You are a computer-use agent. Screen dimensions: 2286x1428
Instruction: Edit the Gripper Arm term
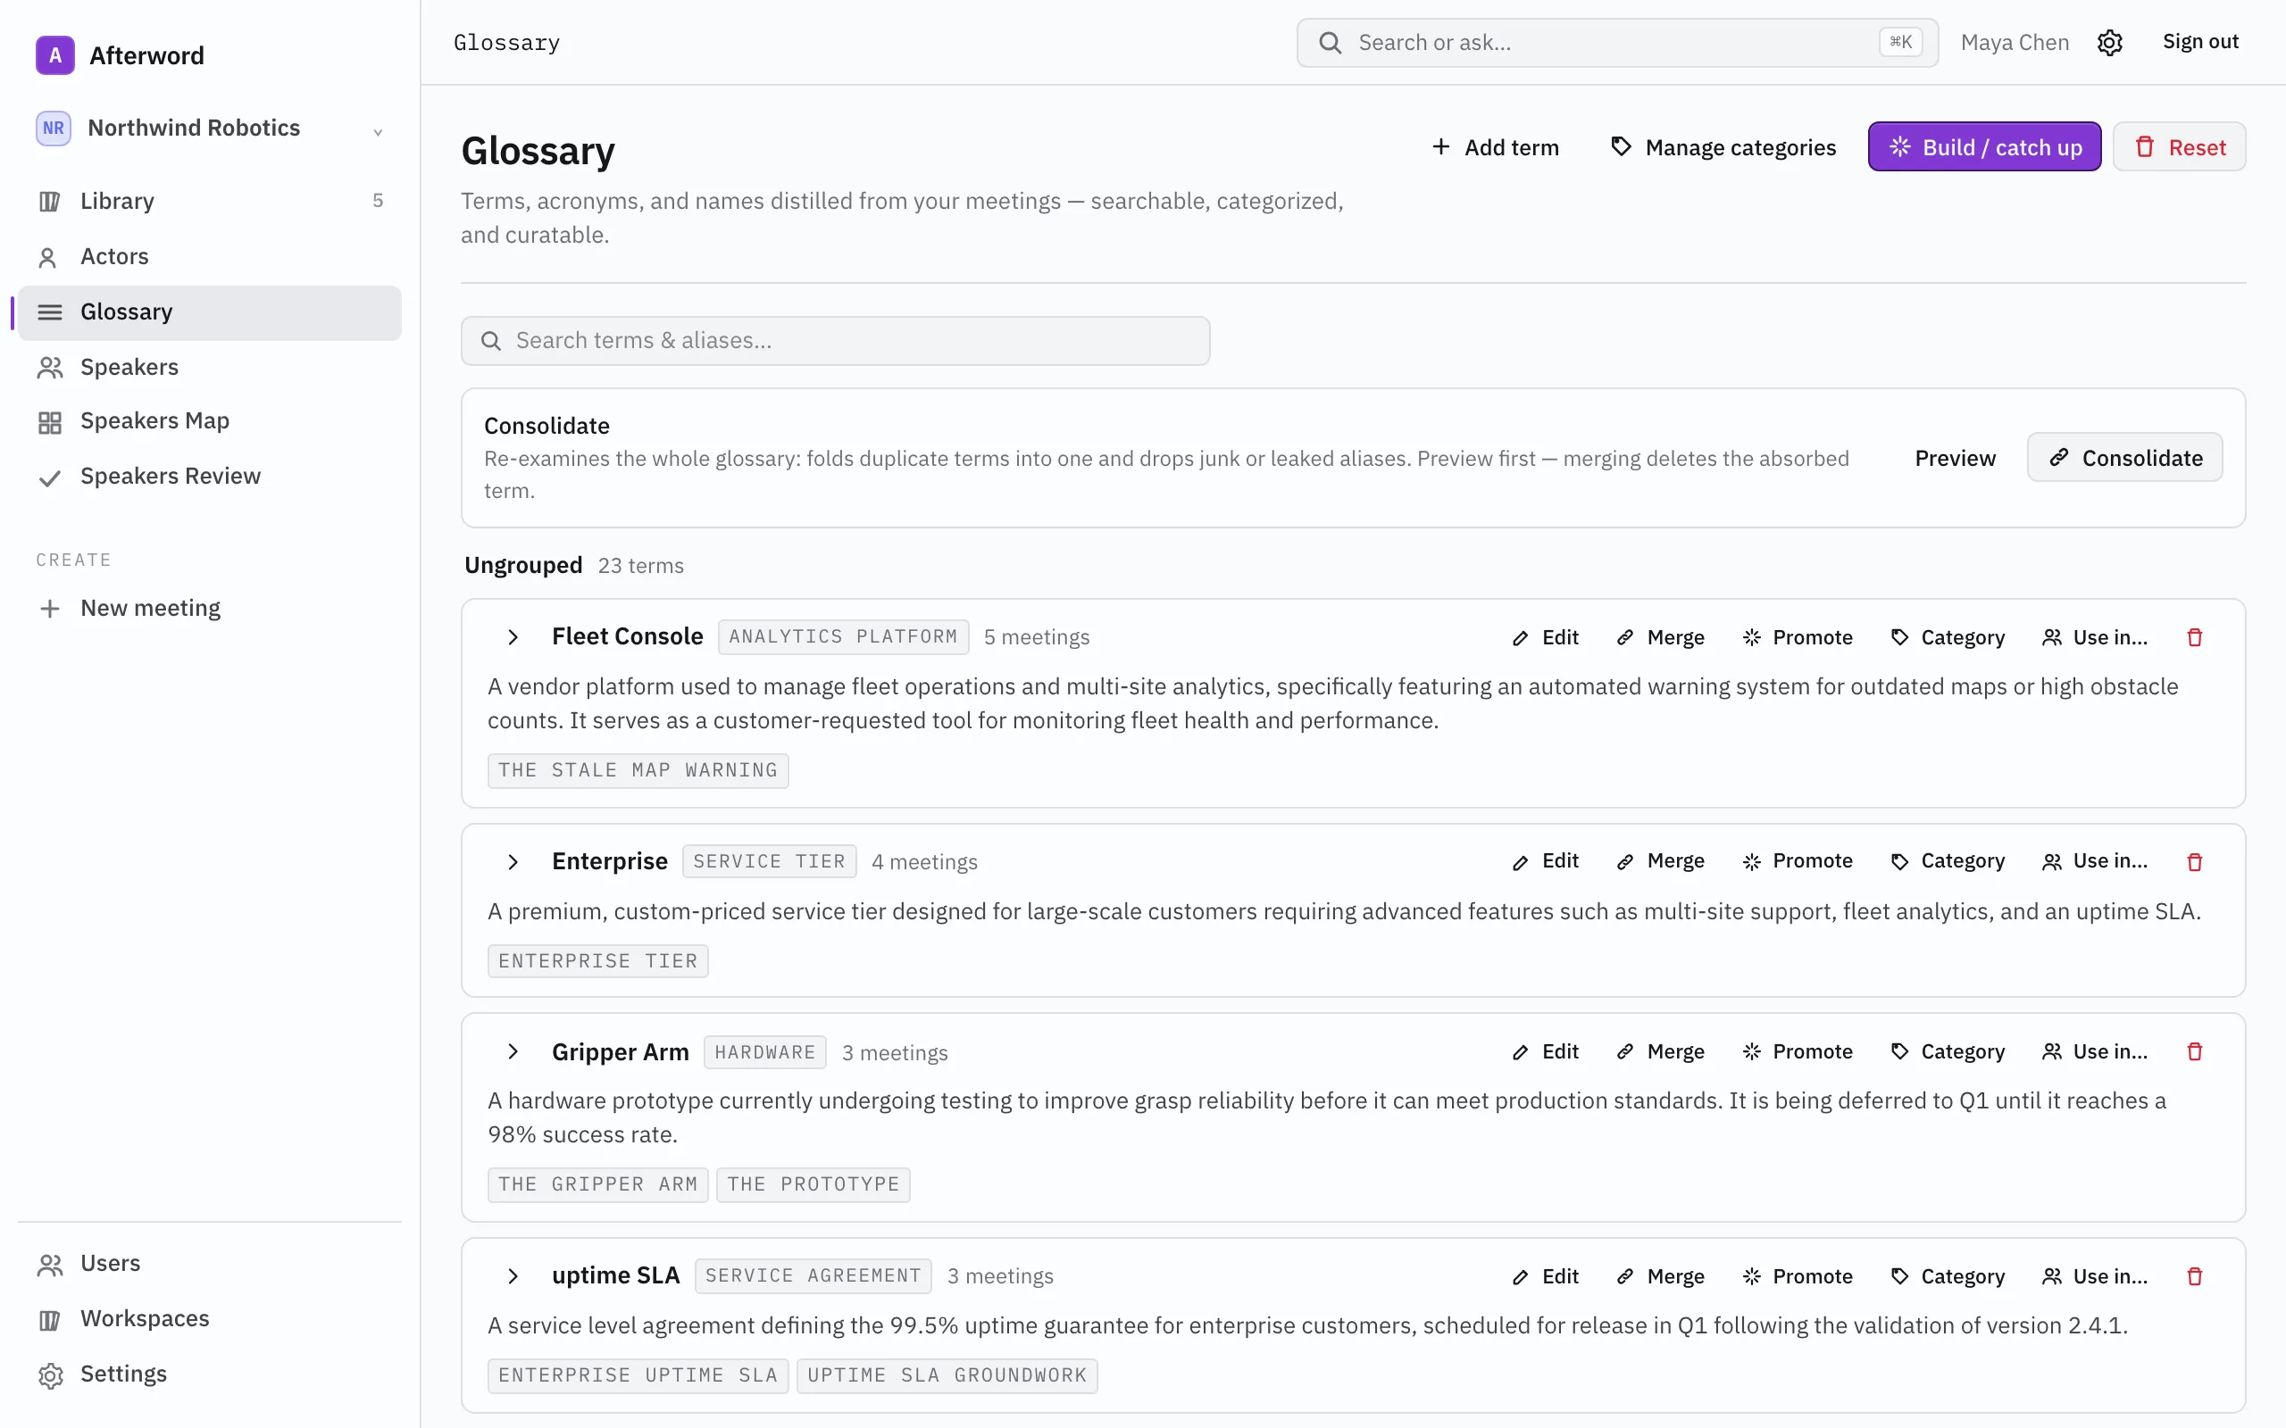point(1546,1051)
